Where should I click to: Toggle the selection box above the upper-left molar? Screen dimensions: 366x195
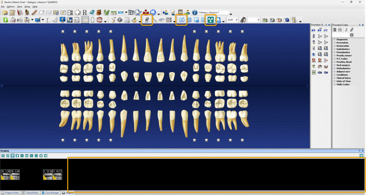(63, 32)
